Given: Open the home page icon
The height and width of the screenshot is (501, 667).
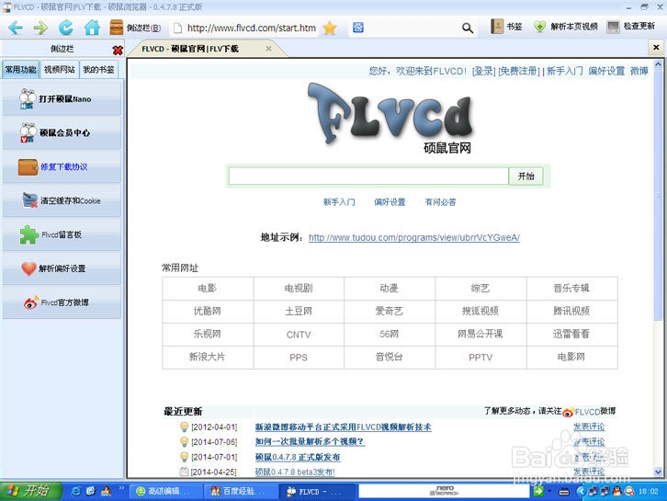Looking at the screenshot, I should (92, 28).
